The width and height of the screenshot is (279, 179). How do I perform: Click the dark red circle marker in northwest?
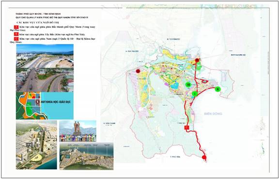[x=138, y=71]
